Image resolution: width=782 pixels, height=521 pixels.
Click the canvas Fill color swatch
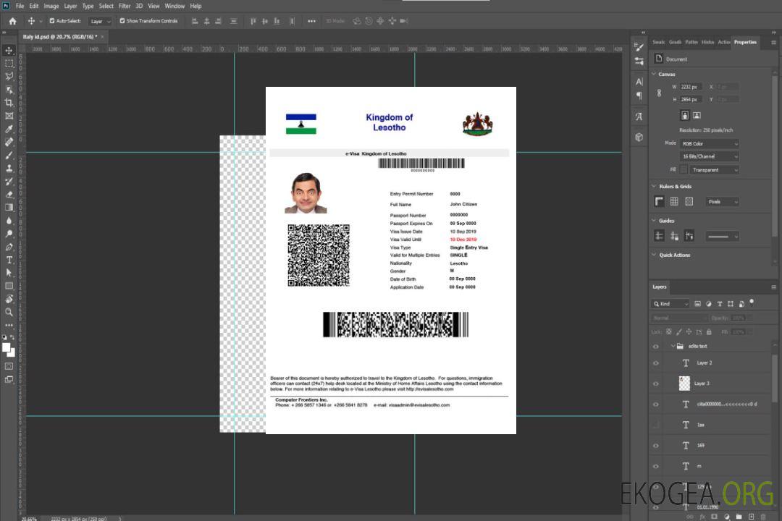pos(684,170)
